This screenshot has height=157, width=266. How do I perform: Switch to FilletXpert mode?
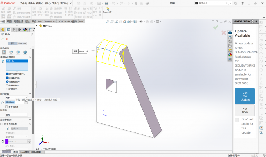[22, 44]
